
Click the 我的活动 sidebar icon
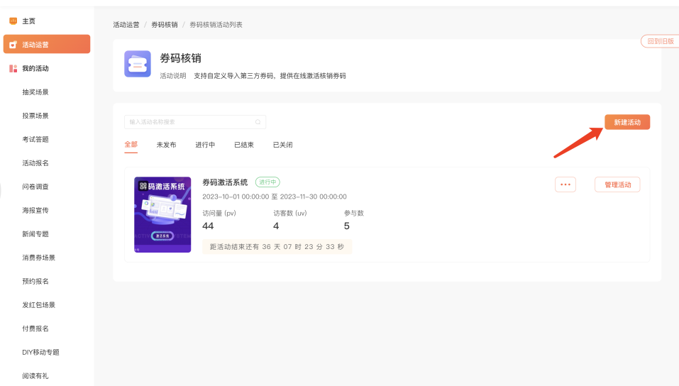point(13,68)
